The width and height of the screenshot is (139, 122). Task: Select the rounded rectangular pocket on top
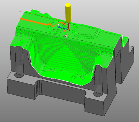(x=86, y=31)
